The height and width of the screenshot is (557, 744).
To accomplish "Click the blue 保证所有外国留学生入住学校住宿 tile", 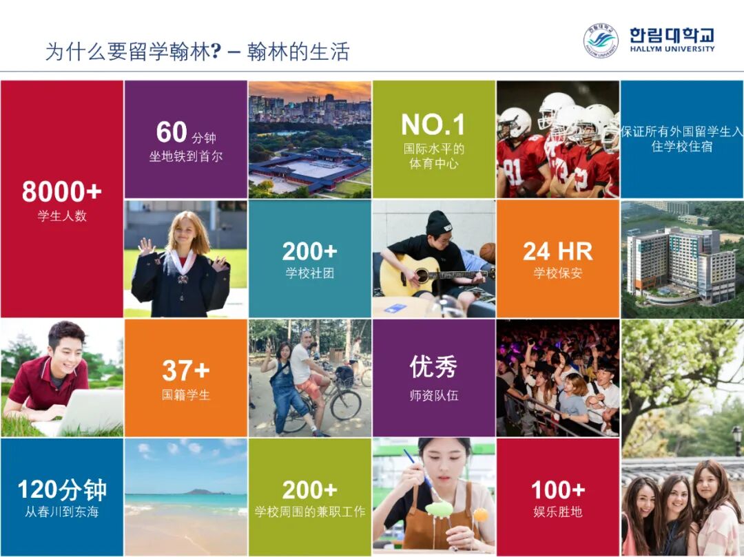I will click(x=682, y=139).
